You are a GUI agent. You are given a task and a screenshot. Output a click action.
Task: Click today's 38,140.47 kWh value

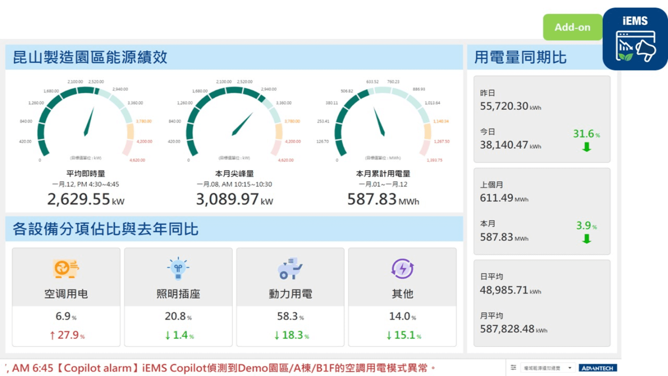pos(510,145)
